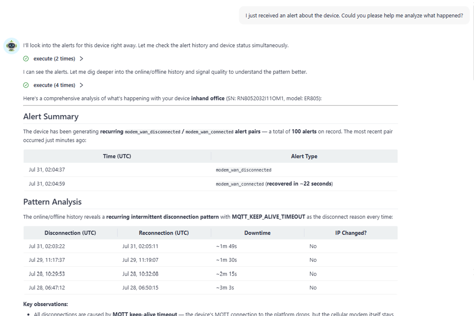This screenshot has height=316, width=474.
Task: Select the modem_wan_disconnected alert row at 02:04:37
Action: (211, 170)
